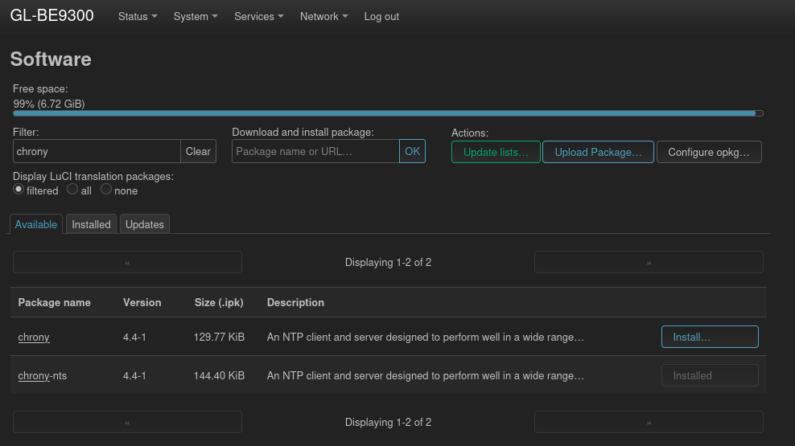Viewport: 795px width, 446px height.
Task: Switch to the Updates tab
Action: [145, 224]
